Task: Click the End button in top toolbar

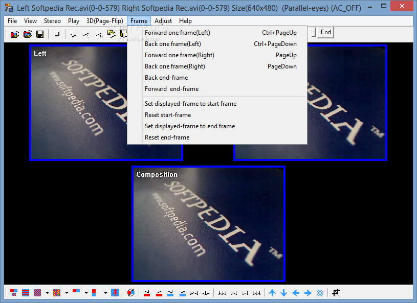Action: point(326,32)
